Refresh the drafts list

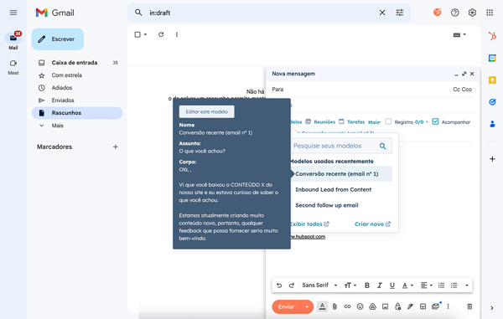pos(161,34)
